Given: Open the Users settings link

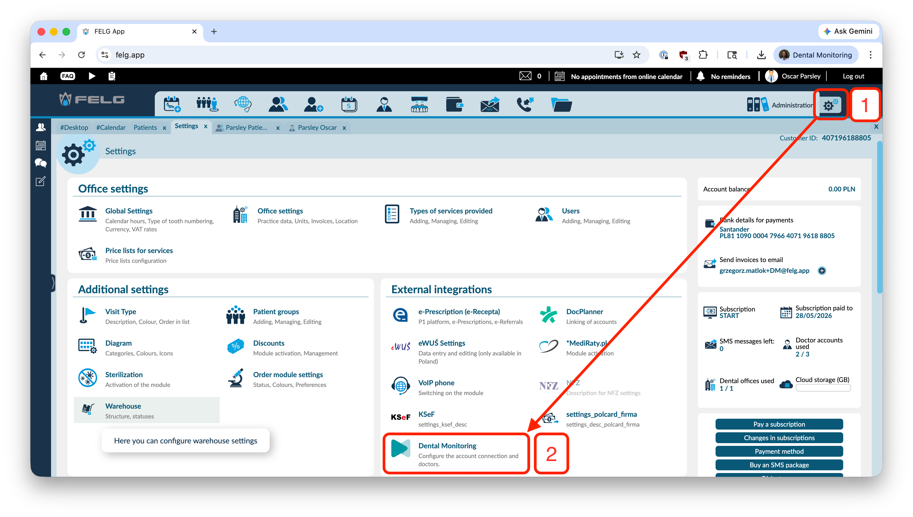Looking at the screenshot, I should pos(571,211).
